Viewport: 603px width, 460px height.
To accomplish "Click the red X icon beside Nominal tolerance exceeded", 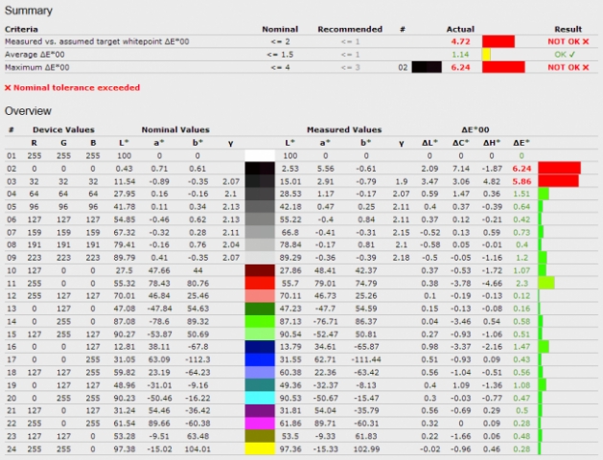I will point(8,87).
